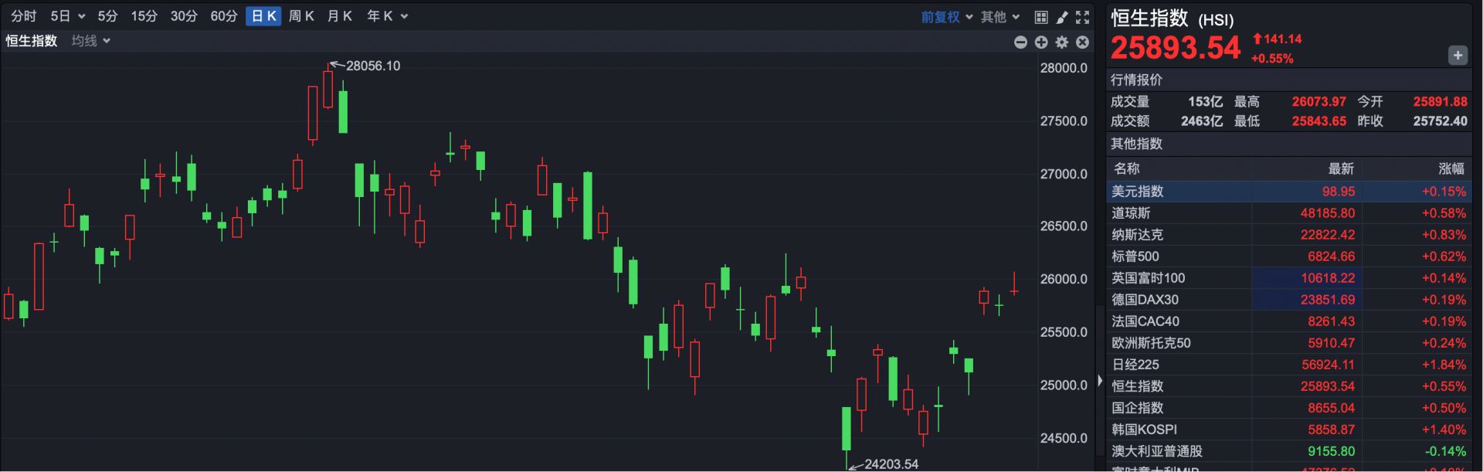Select the 日K daily candlestick tab
Screen dimensions: 1483x472
tap(263, 16)
